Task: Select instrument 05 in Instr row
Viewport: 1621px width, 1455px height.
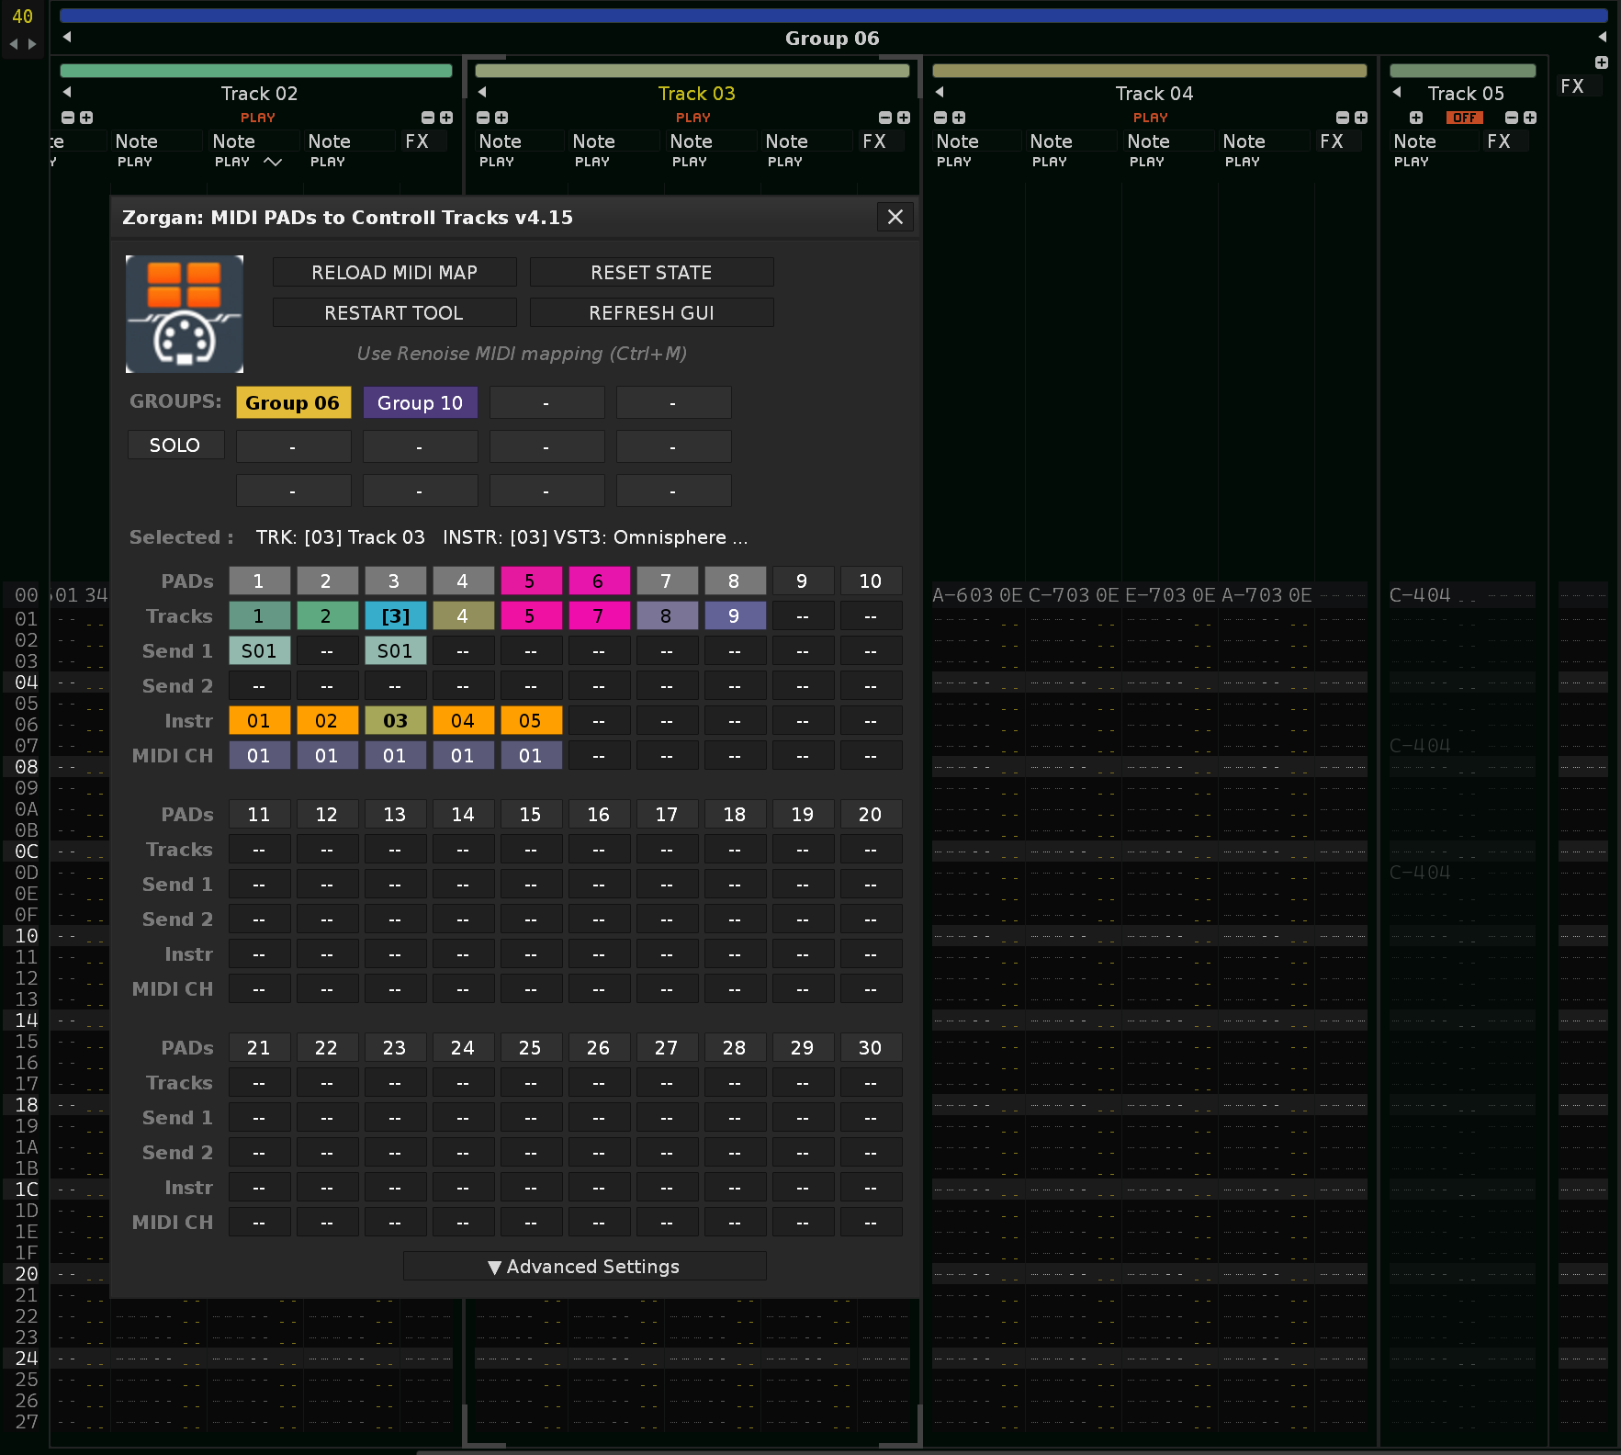Action: [531, 720]
